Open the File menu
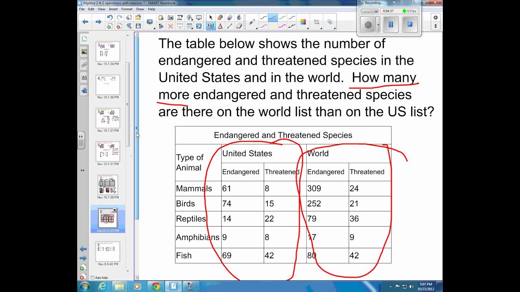 (x=82, y=9)
